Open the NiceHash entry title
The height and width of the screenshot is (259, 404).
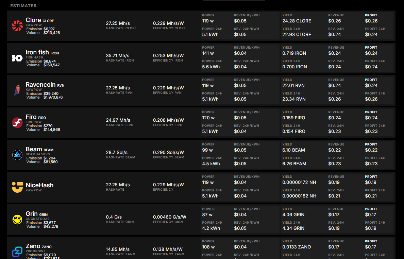tap(39, 185)
